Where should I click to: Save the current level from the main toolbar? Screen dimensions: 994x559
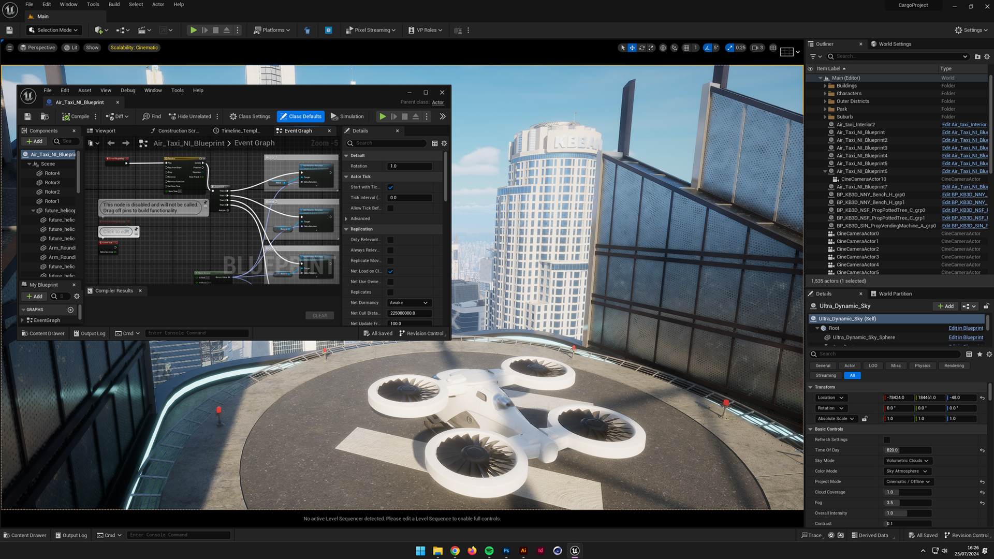[9, 30]
